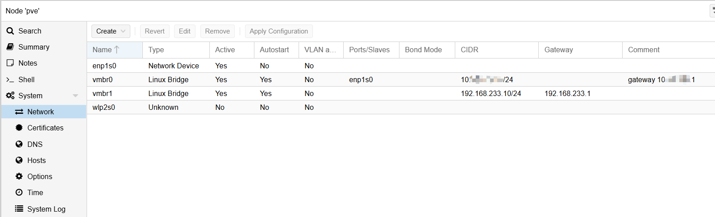715x217 pixels.
Task: Open the Create dropdown button
Action: [x=111, y=31]
